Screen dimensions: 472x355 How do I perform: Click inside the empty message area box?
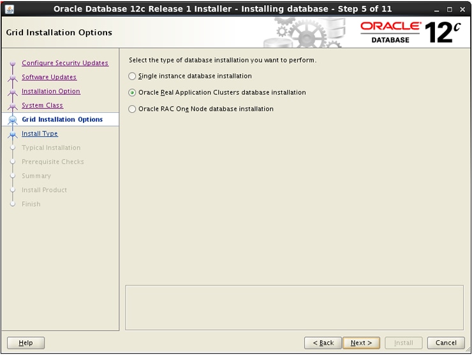[295, 307]
